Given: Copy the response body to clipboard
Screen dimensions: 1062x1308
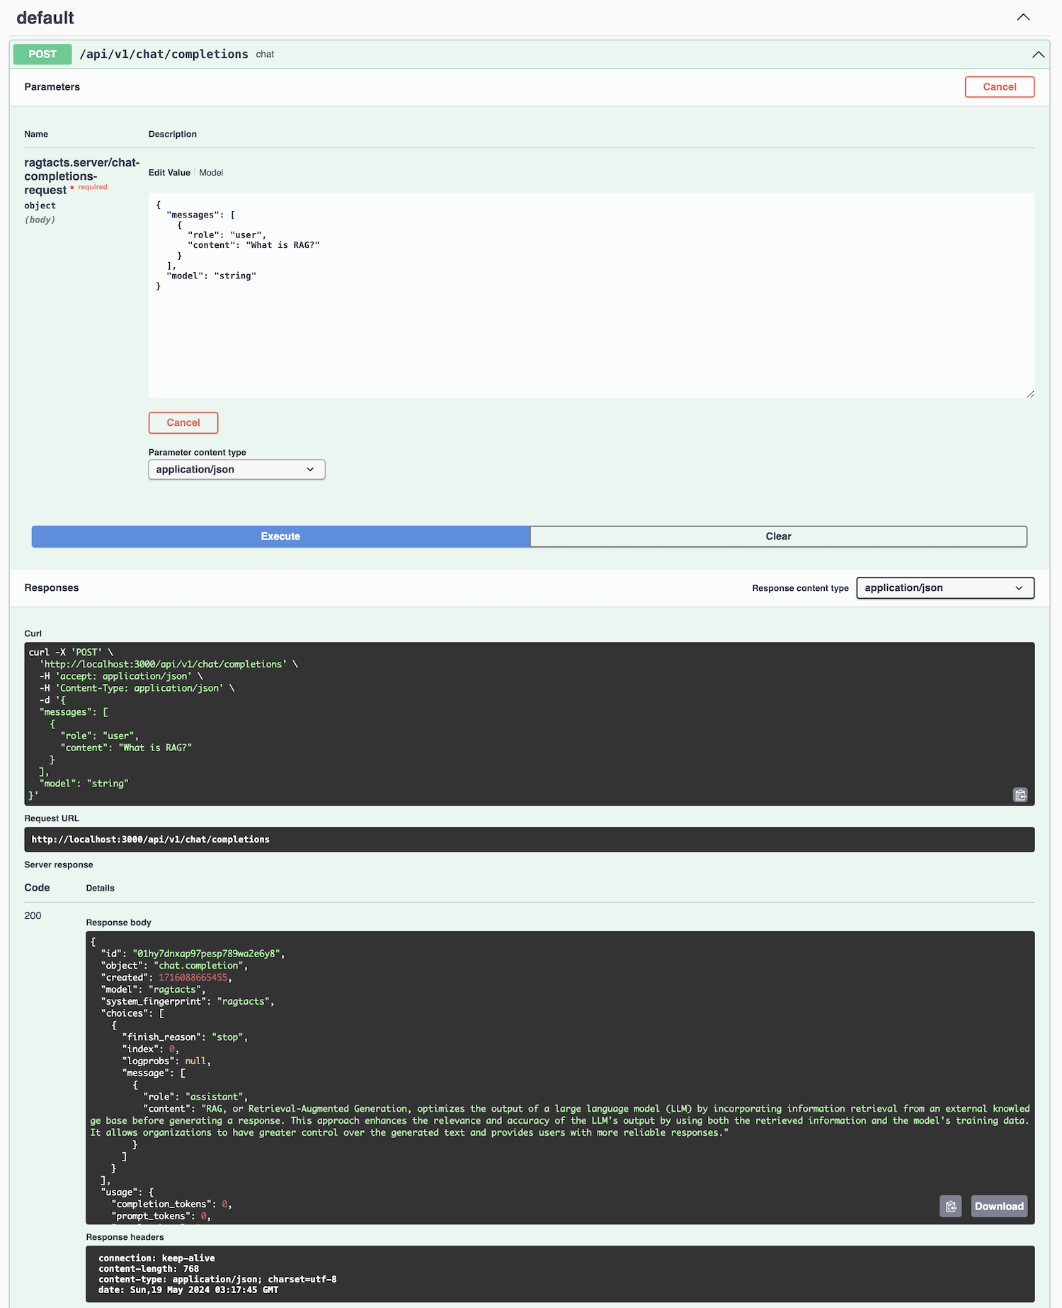Looking at the screenshot, I should coord(951,1206).
